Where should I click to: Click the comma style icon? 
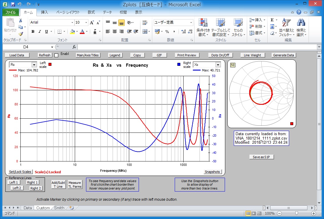174,32
